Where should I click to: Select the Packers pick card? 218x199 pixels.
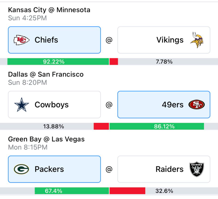point(54,169)
